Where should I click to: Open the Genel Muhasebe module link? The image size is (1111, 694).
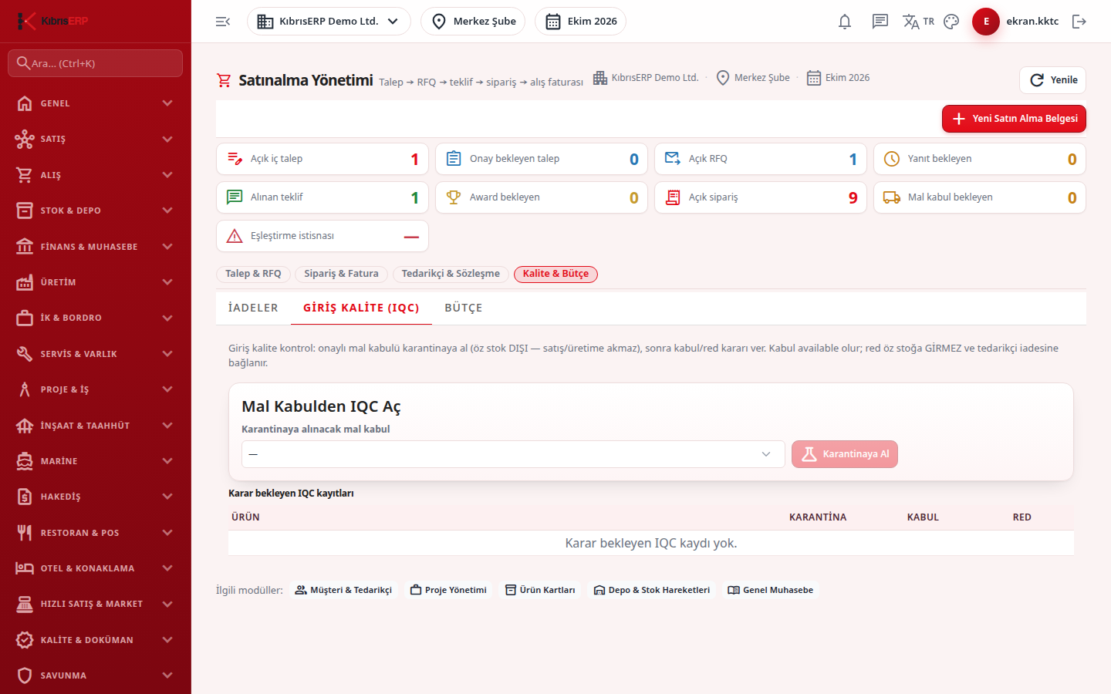[x=770, y=590]
